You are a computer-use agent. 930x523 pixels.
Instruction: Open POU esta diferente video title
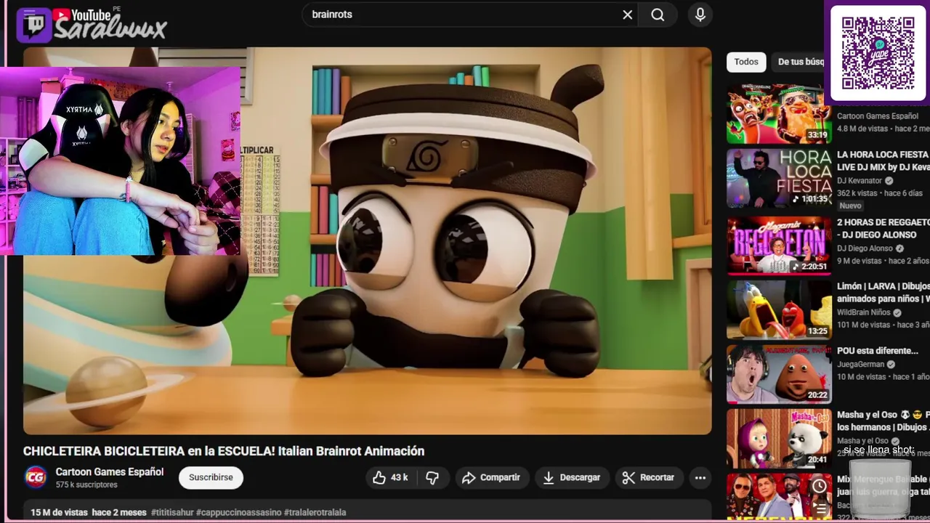[878, 351]
